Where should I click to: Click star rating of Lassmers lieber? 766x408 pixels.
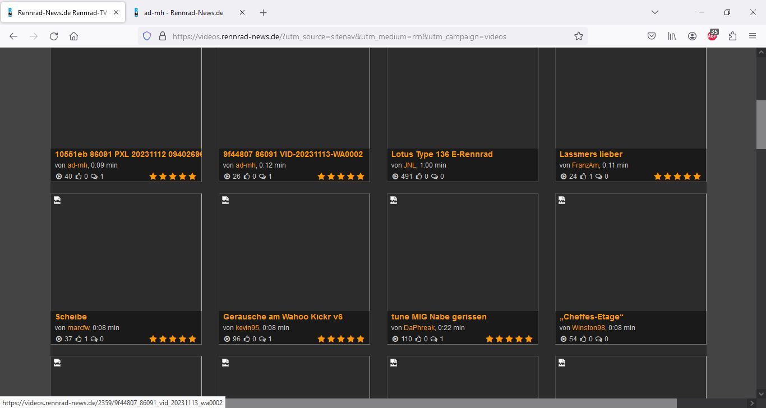pyautogui.click(x=677, y=177)
